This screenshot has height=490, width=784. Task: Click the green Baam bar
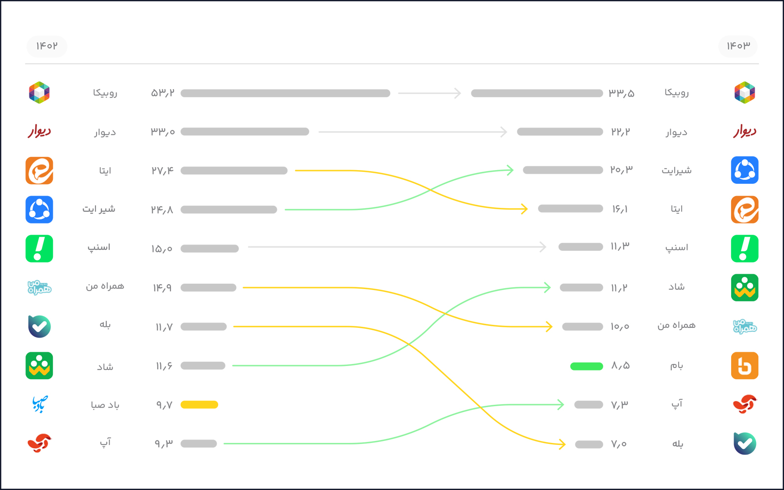tap(587, 366)
